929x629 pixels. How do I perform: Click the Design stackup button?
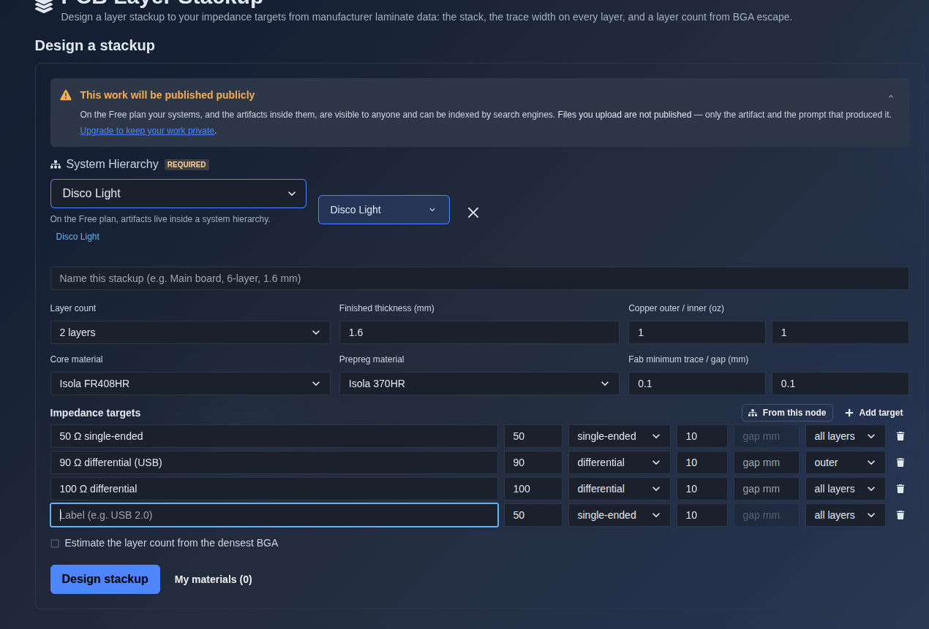click(105, 579)
